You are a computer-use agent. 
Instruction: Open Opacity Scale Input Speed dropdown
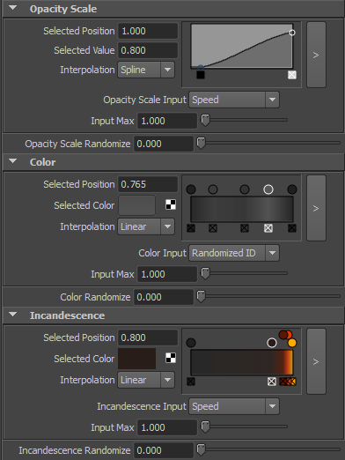[x=234, y=100]
